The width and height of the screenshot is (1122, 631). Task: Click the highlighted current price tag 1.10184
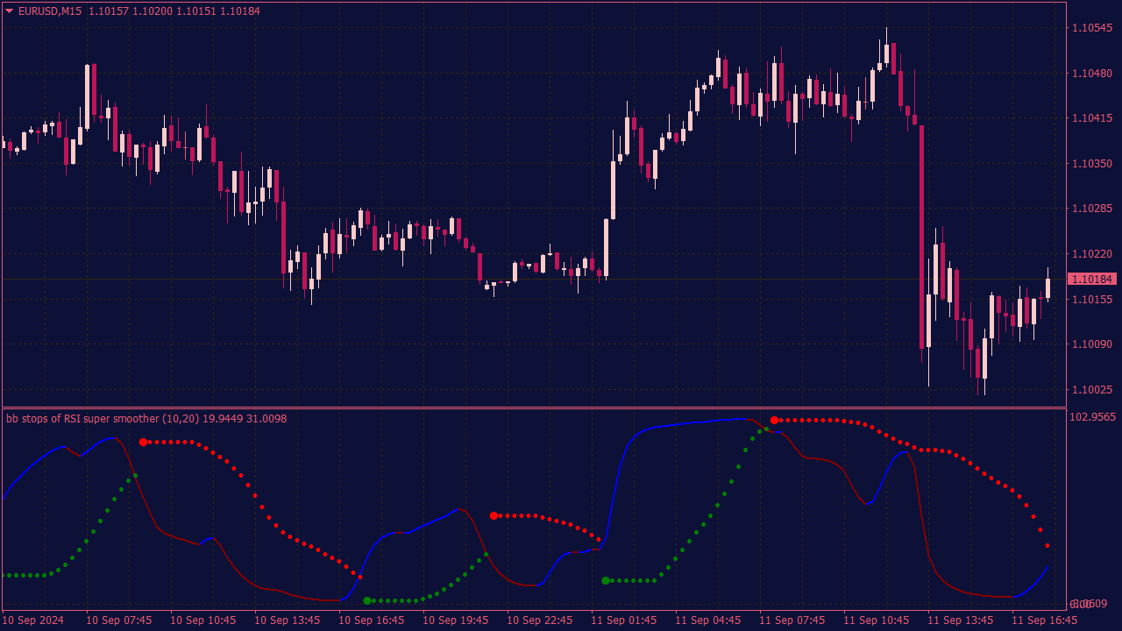point(1092,279)
